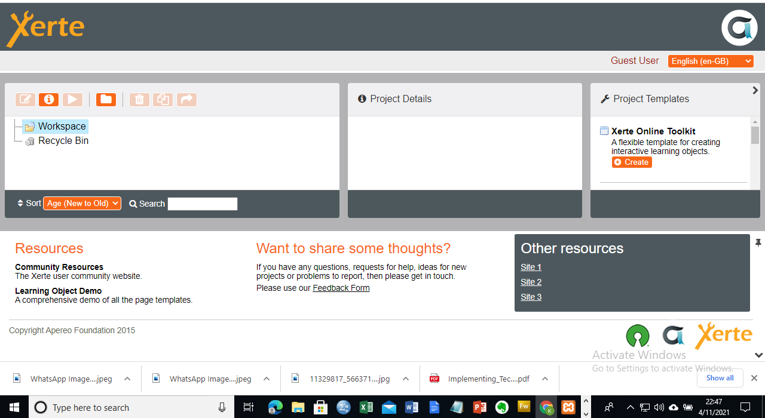Click the pin icon beside Other resources
This screenshot has width=765, height=418.
758,242
